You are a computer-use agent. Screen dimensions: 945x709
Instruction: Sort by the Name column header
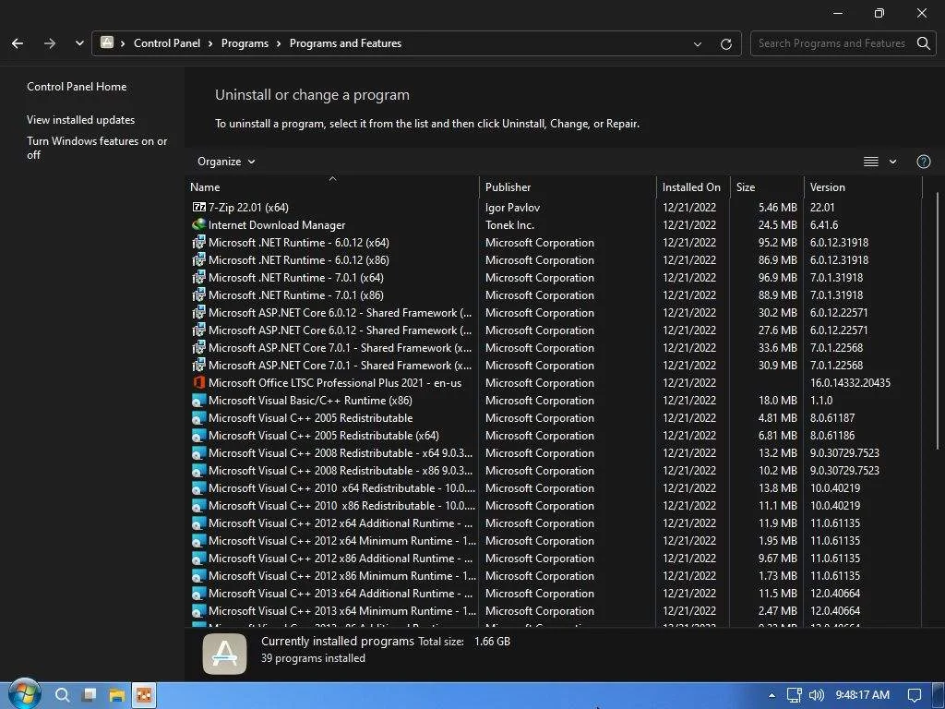coord(332,187)
